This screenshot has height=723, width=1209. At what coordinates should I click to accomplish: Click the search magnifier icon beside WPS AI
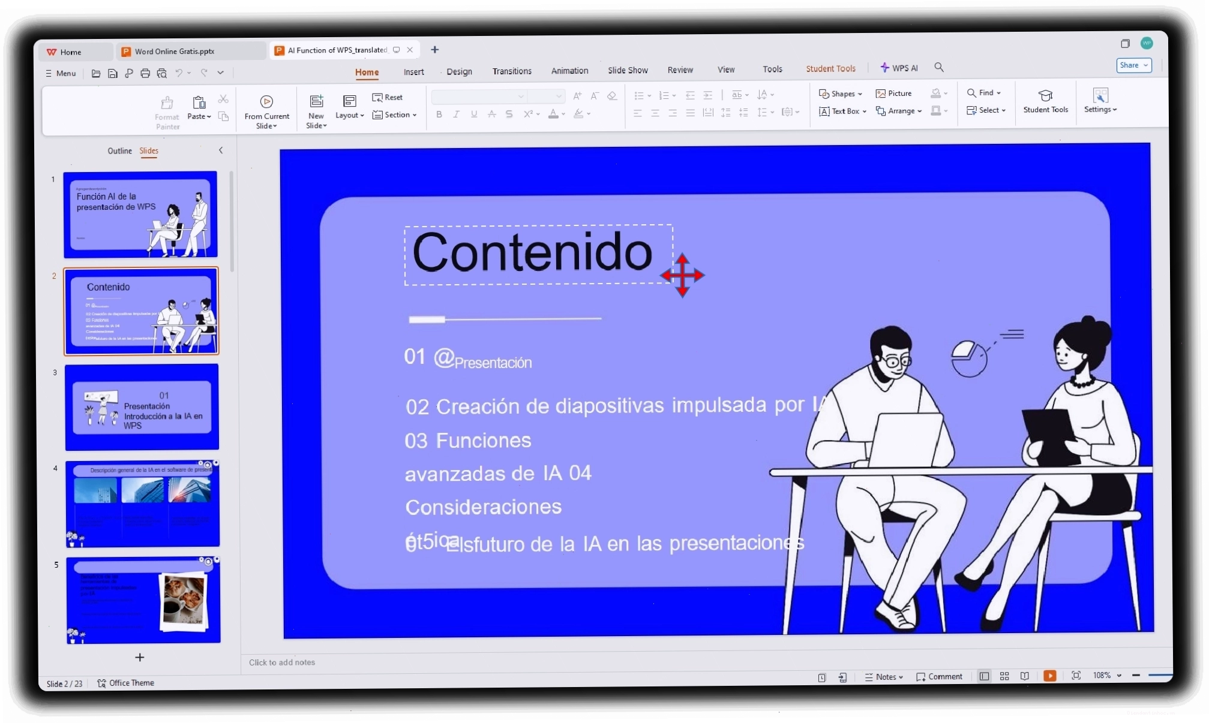[x=939, y=68]
